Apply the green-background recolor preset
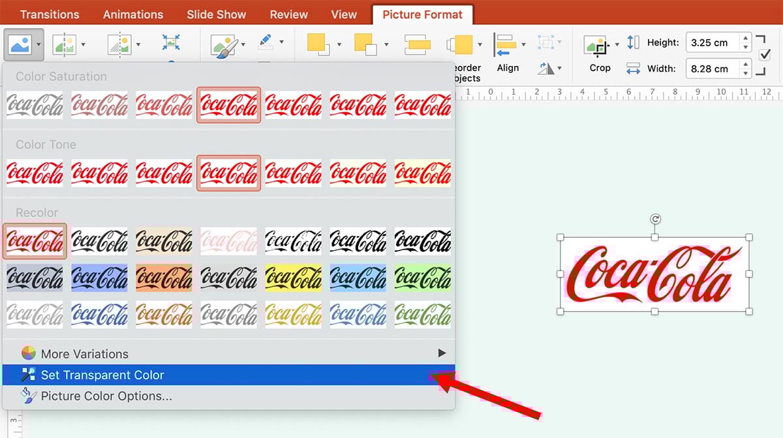Viewport: 783px width, 438px height. coord(422,278)
